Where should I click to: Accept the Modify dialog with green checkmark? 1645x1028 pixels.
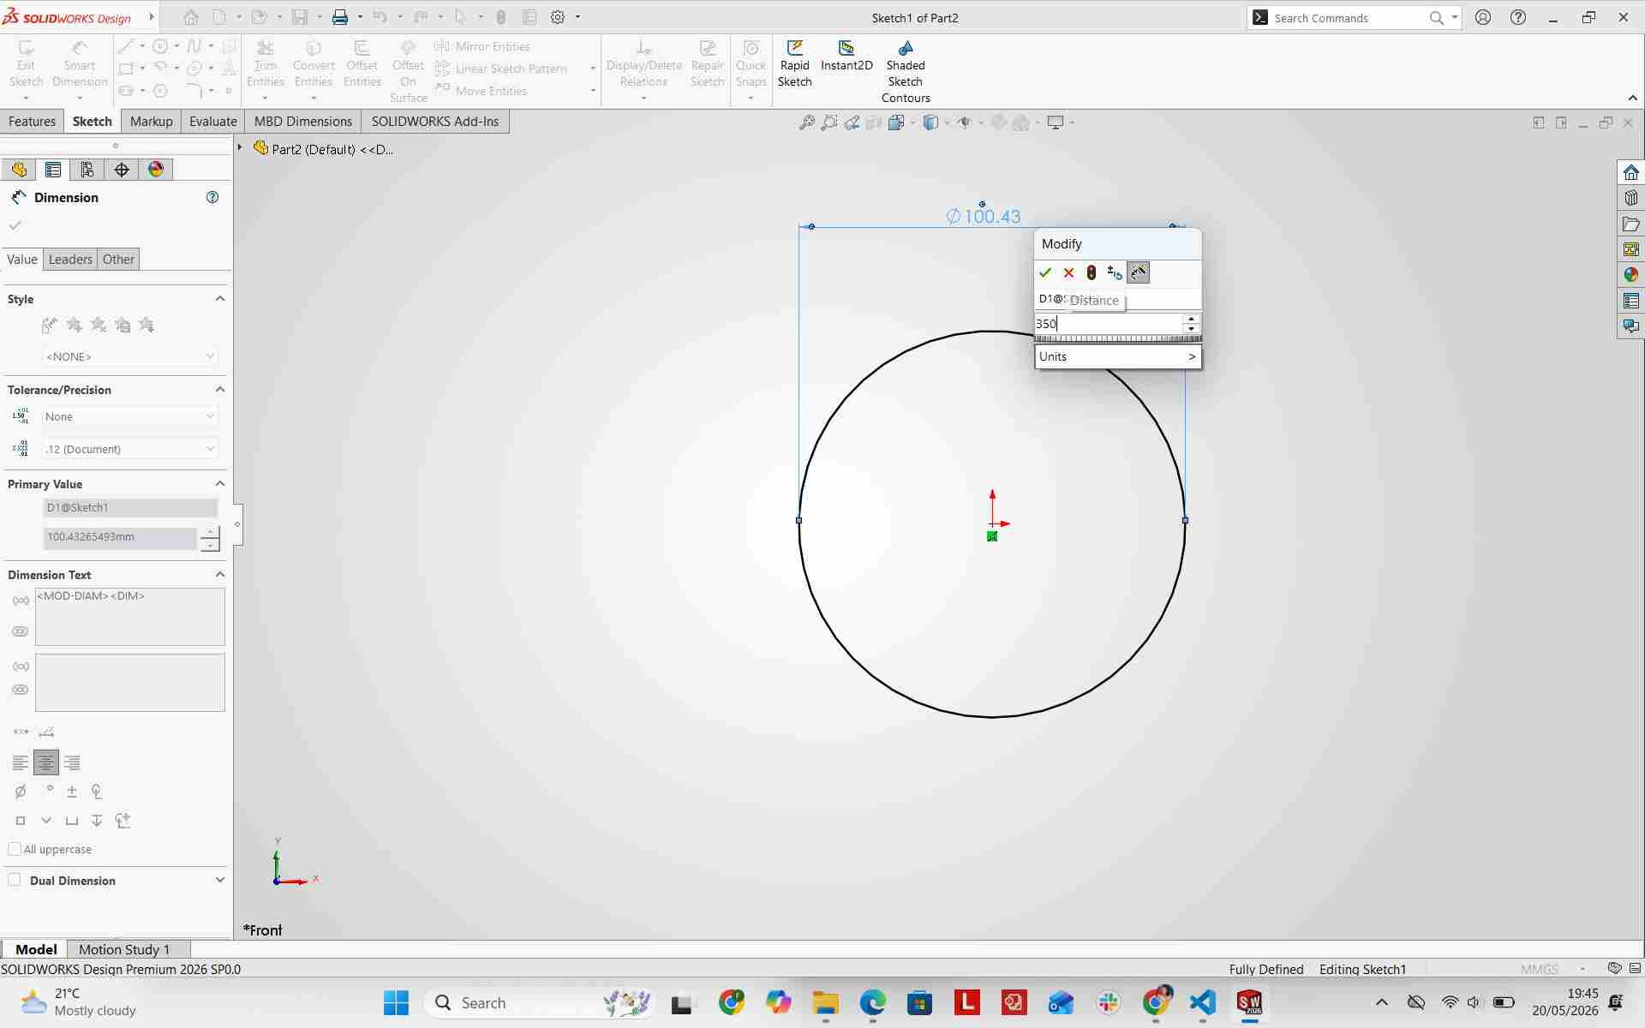tap(1045, 272)
